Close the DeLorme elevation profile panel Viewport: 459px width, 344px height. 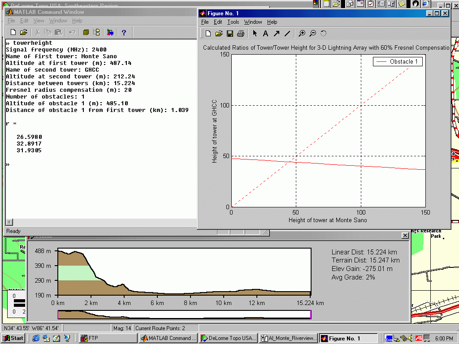[x=405, y=236]
